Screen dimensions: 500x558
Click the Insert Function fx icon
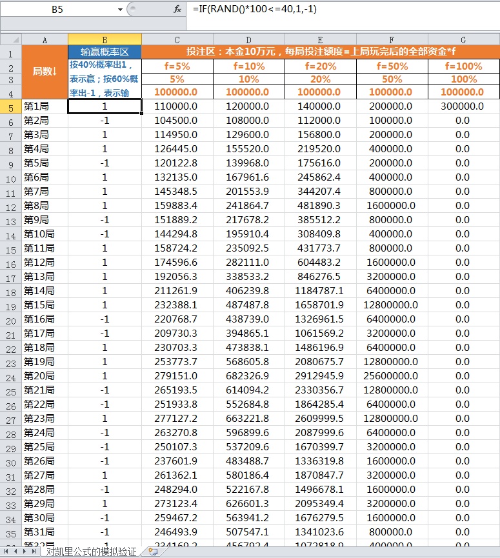point(177,9)
